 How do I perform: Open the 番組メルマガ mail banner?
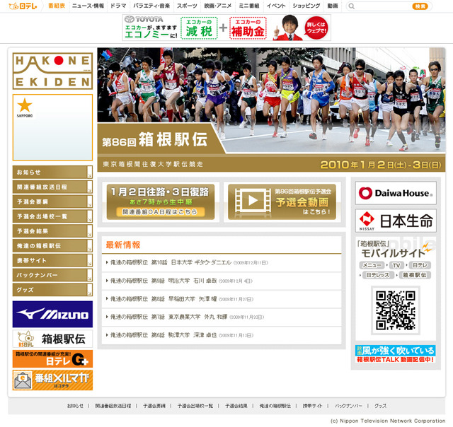(52, 380)
